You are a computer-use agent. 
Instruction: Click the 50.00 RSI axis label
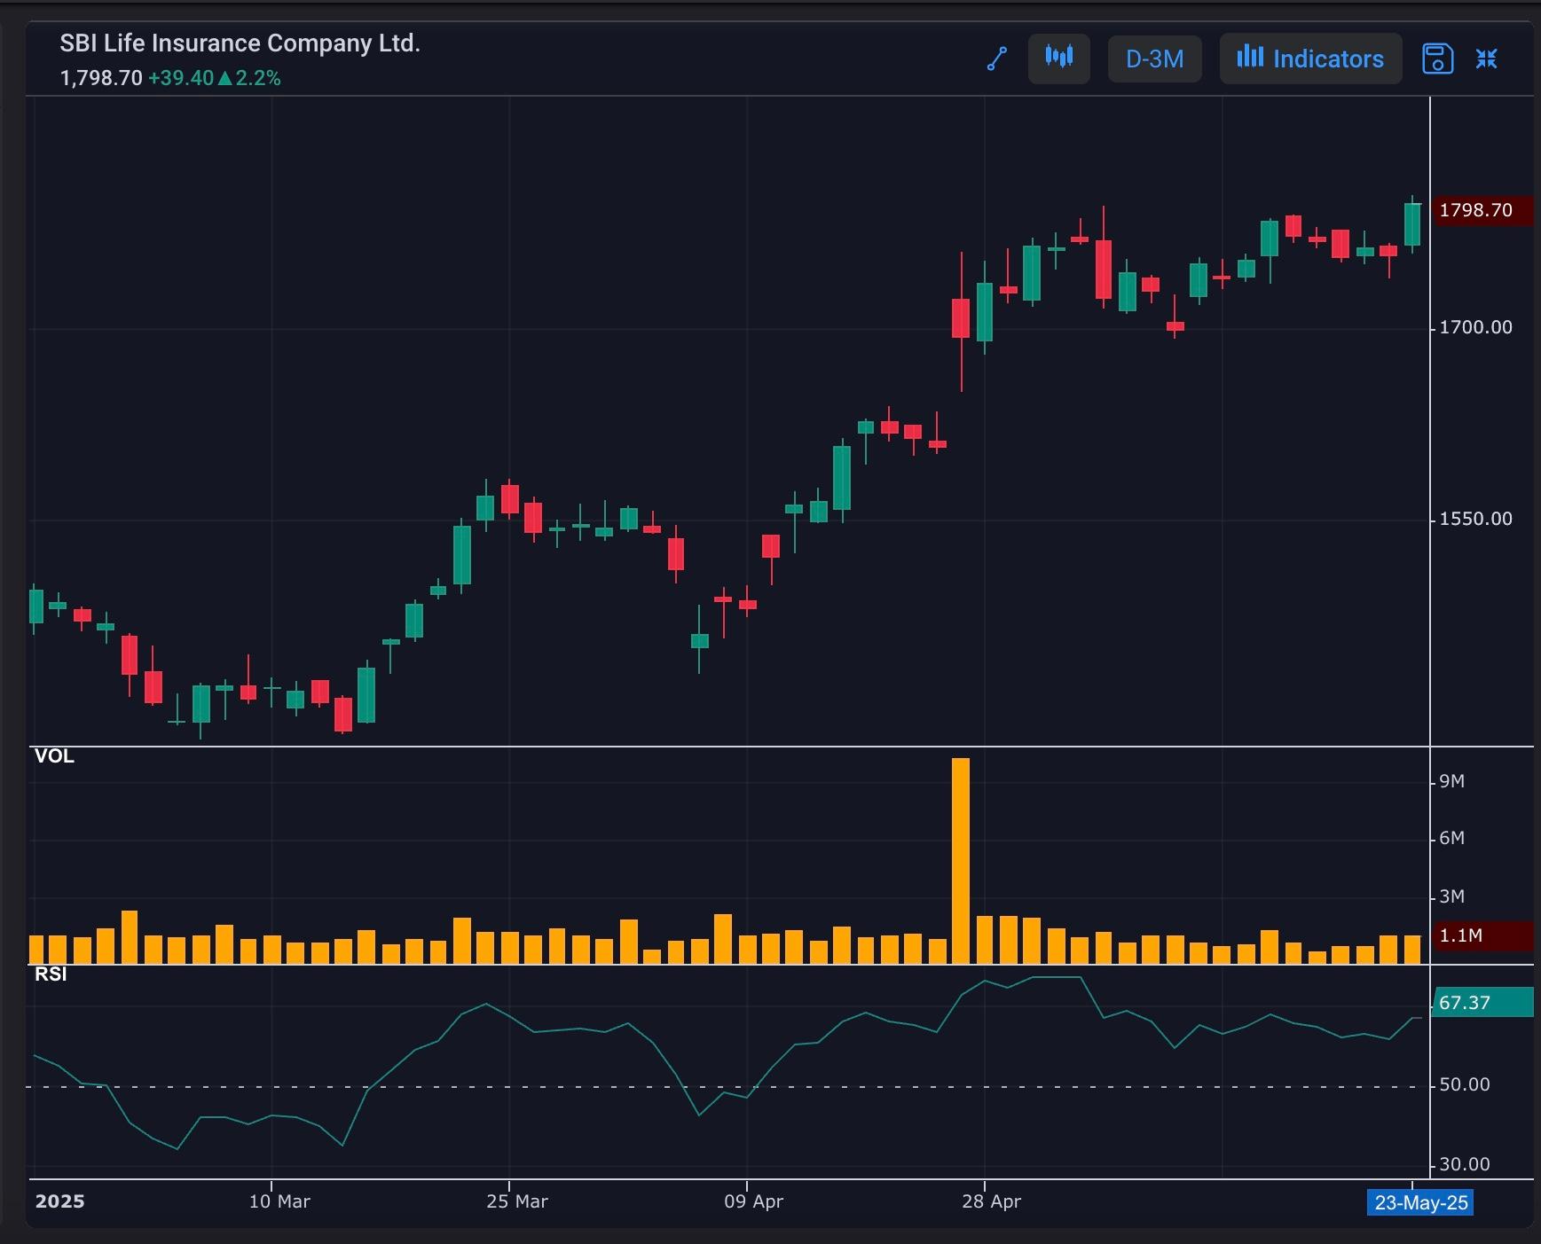tap(1465, 1084)
